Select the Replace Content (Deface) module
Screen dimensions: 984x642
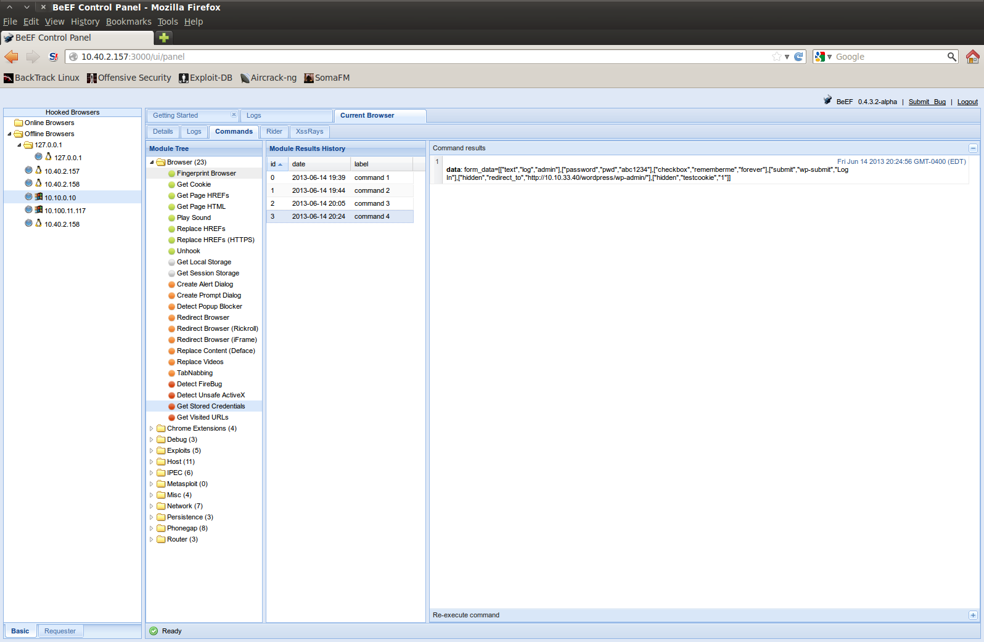(216, 351)
